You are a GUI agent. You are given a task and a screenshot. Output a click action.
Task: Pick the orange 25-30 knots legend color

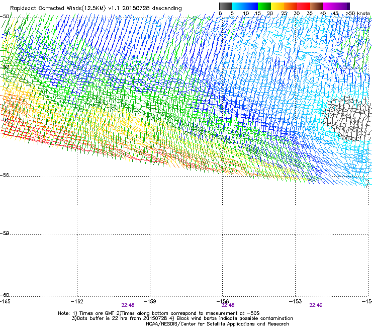(291, 6)
